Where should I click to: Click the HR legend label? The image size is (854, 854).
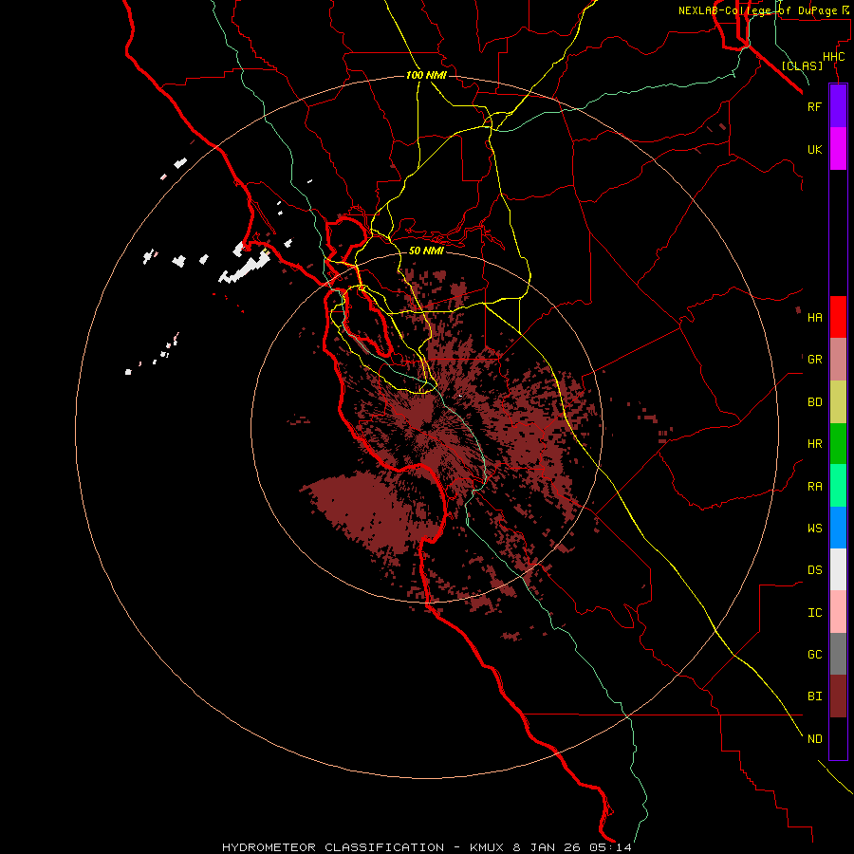pos(814,444)
